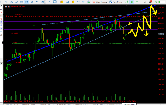166x105 pixels.
Task: Open the search magnifier
Action: [x=145, y=2]
